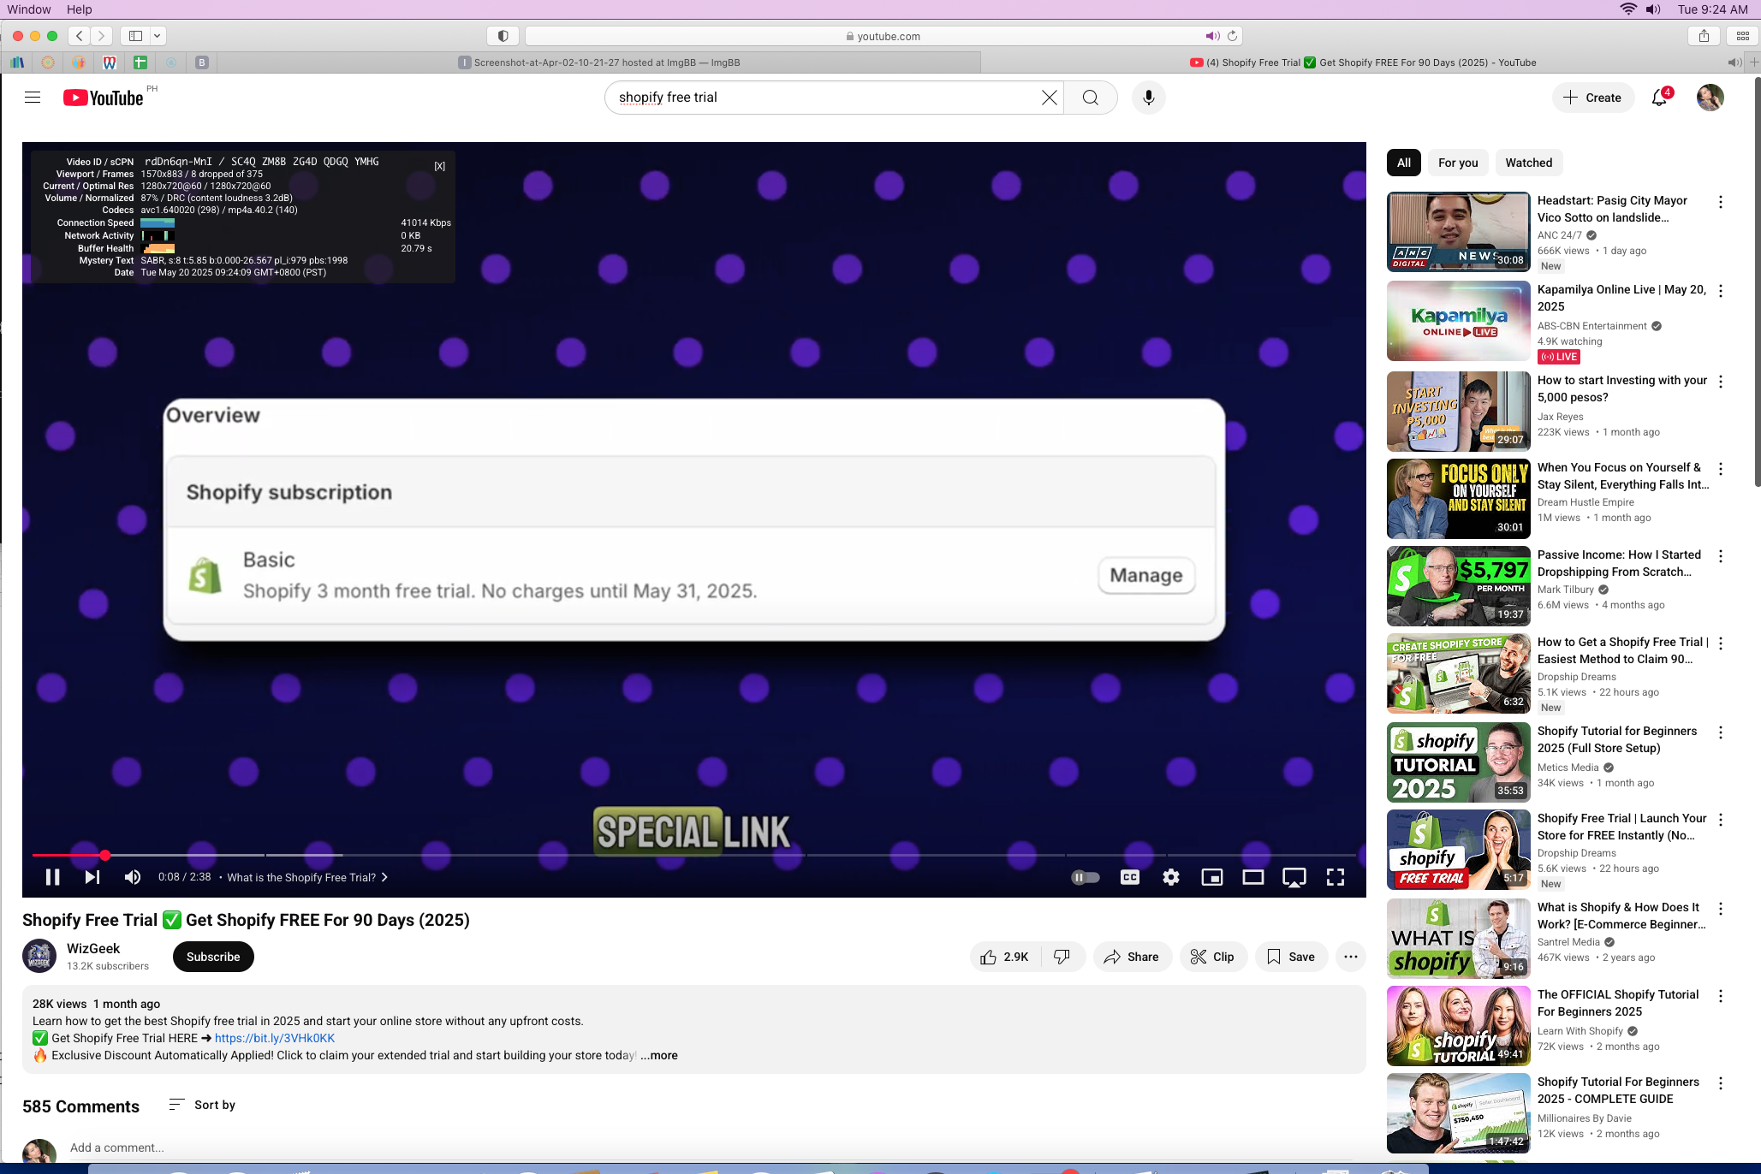This screenshot has width=1761, height=1174.
Task: Show Safari tab overview
Action: coord(1742,36)
